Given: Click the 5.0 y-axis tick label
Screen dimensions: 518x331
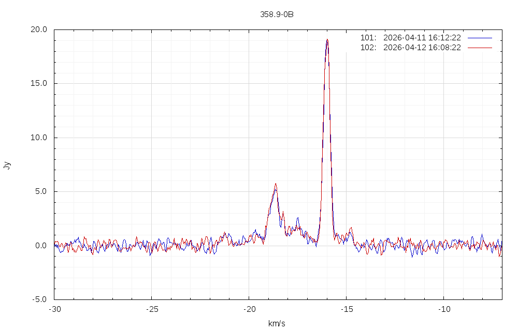Looking at the screenshot, I should coord(40,191).
